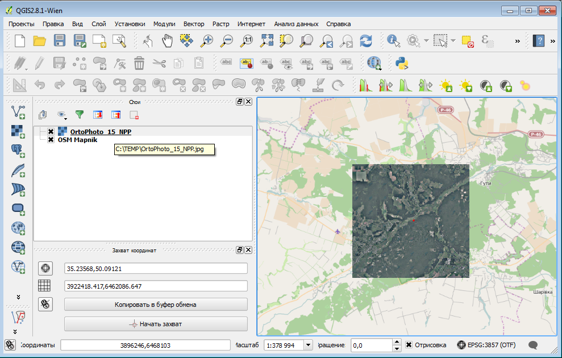This screenshot has width=562, height=358.
Task: Open the Вектор menu
Action: pyautogui.click(x=194, y=24)
